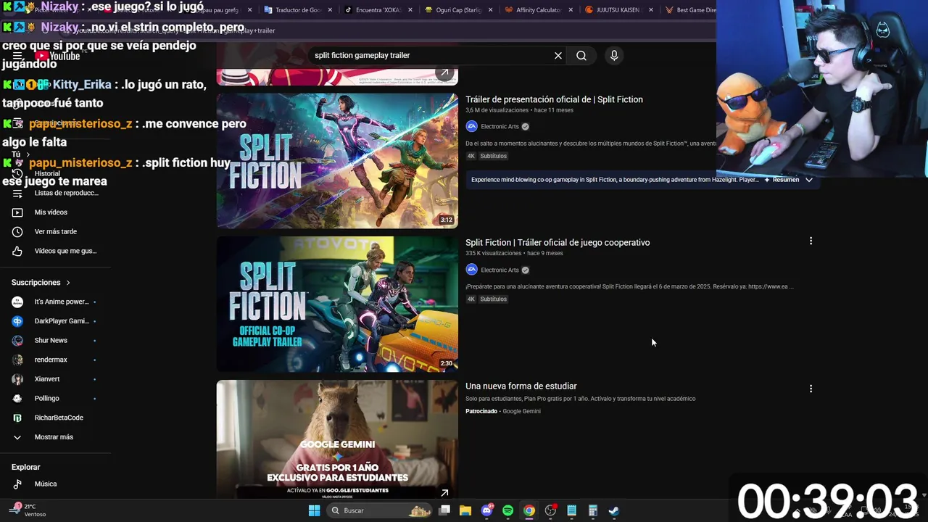Start voice search with microphone icon
The width and height of the screenshot is (928, 522).
coord(614,56)
